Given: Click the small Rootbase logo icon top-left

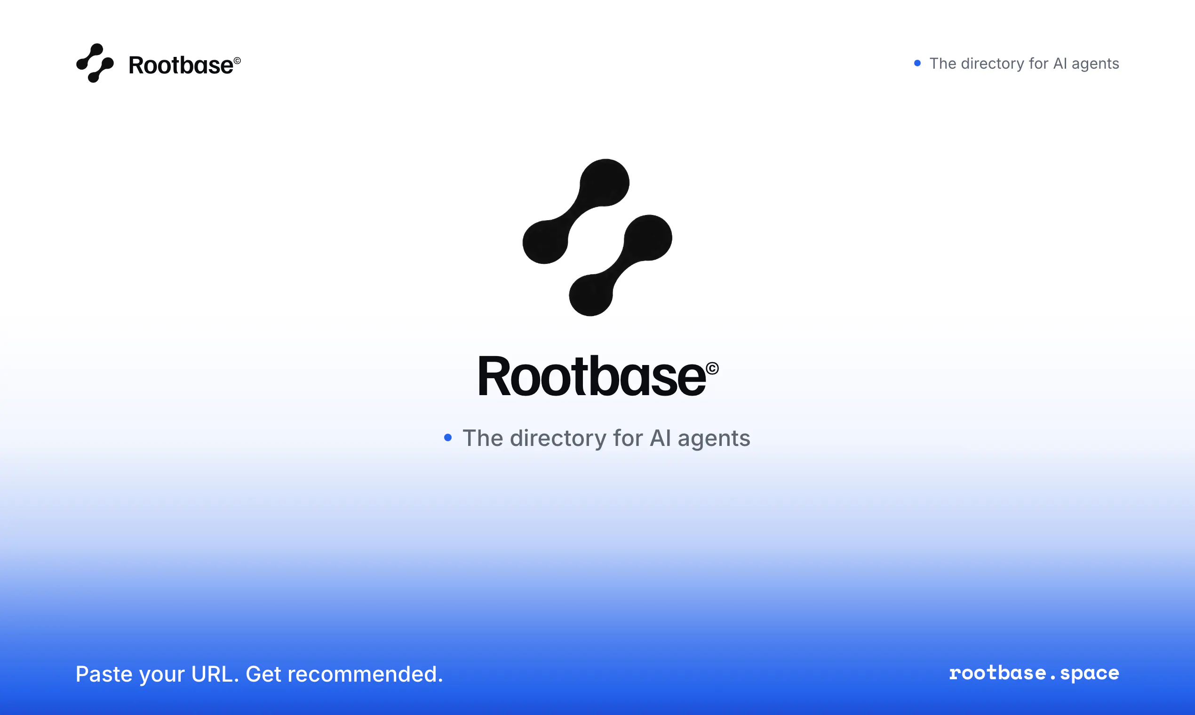Looking at the screenshot, I should click(x=95, y=63).
